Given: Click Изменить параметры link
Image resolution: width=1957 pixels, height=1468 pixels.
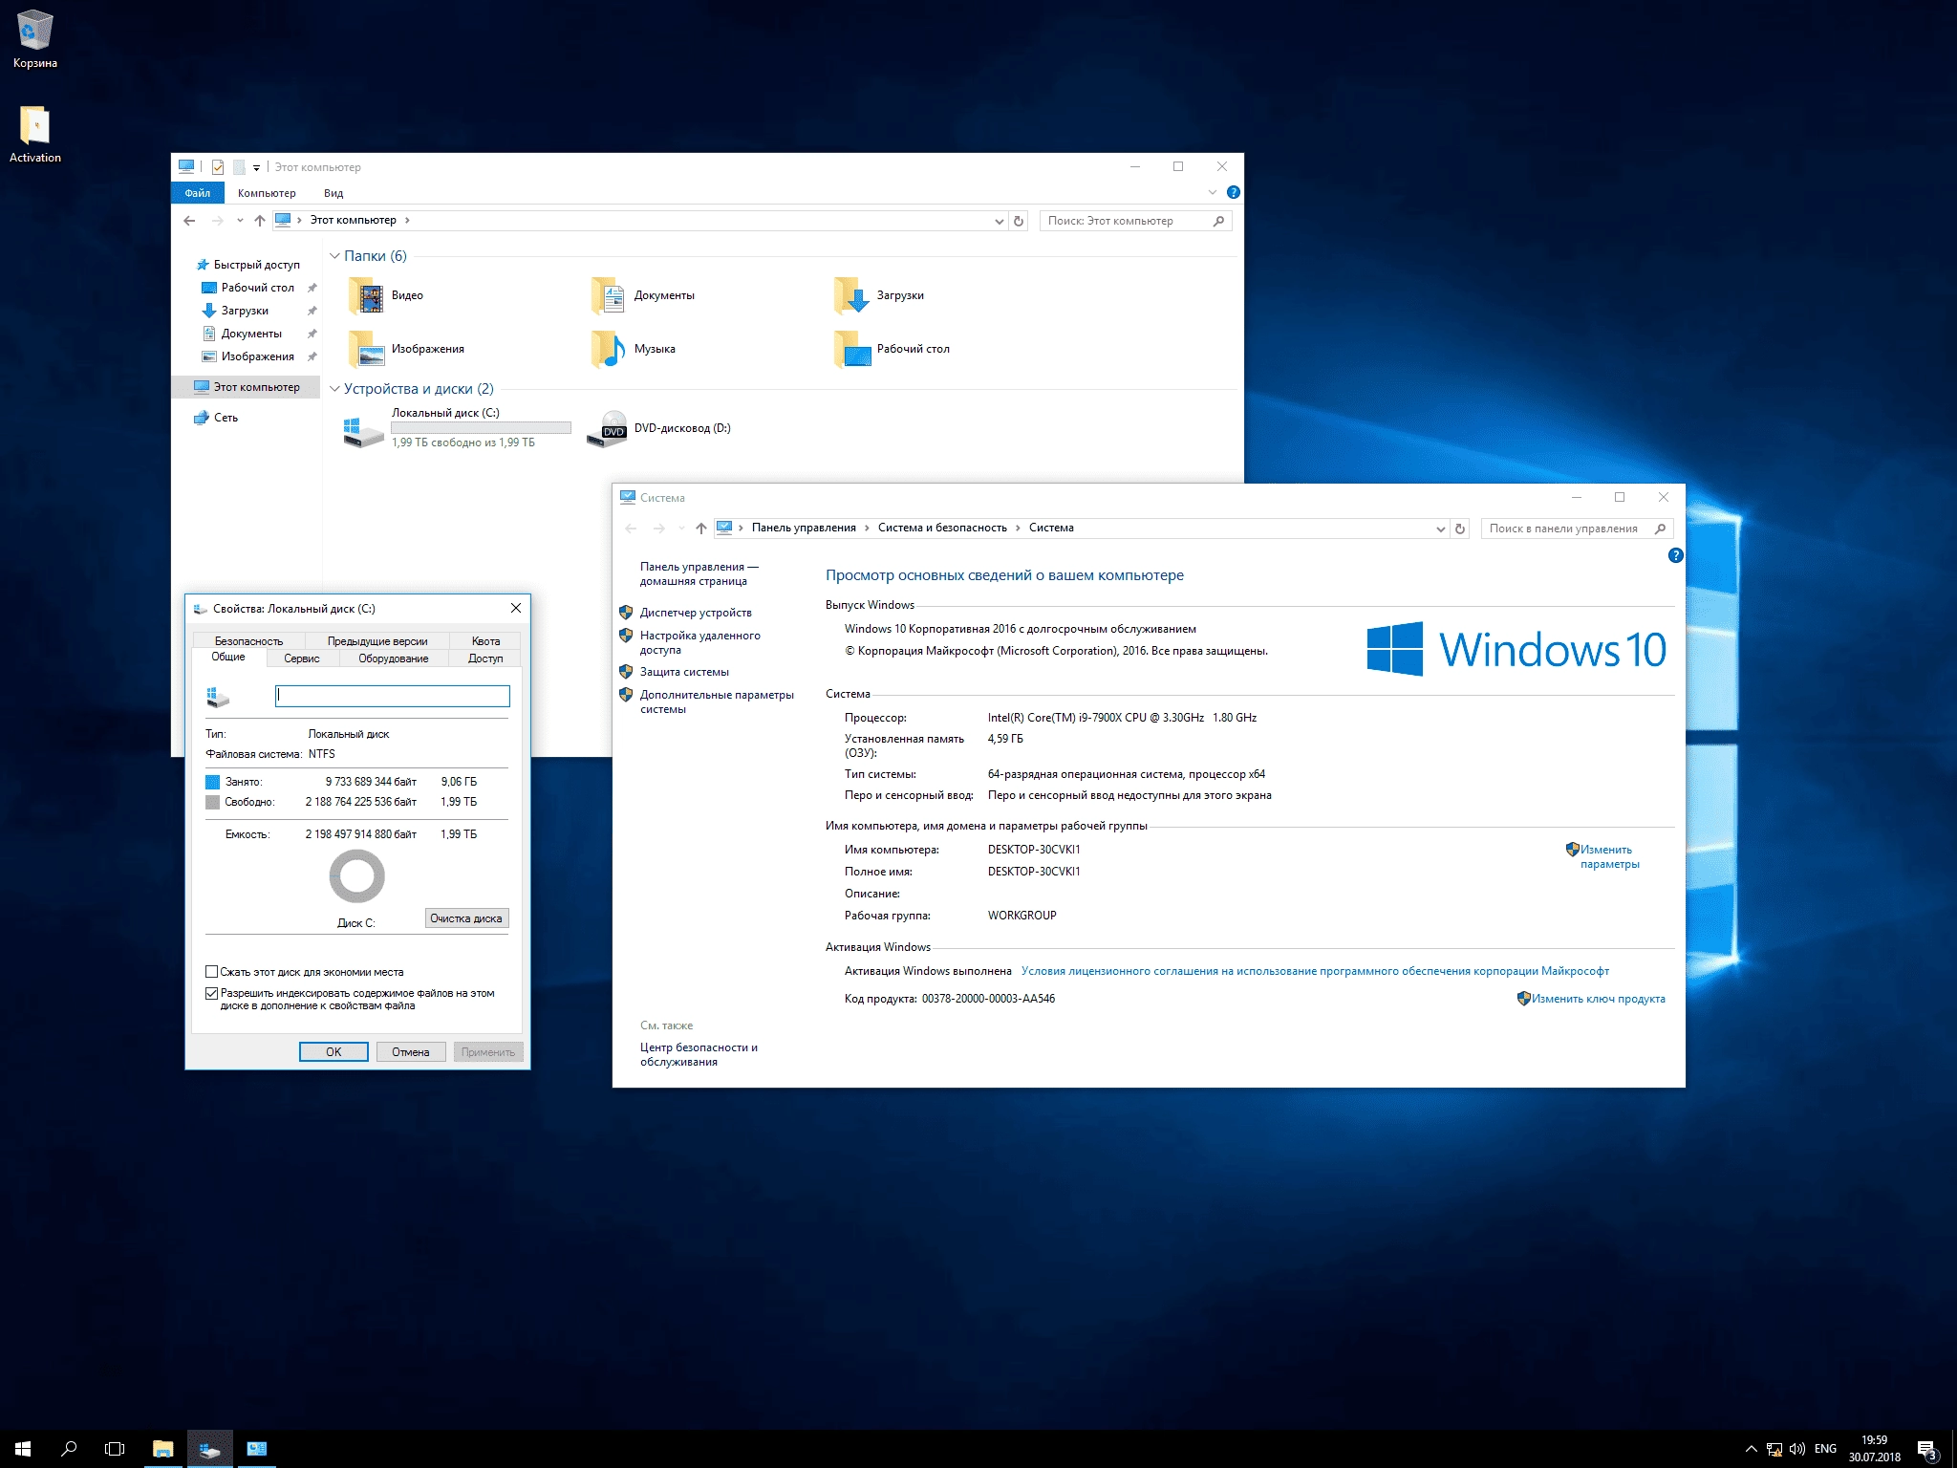Looking at the screenshot, I should [1609, 856].
